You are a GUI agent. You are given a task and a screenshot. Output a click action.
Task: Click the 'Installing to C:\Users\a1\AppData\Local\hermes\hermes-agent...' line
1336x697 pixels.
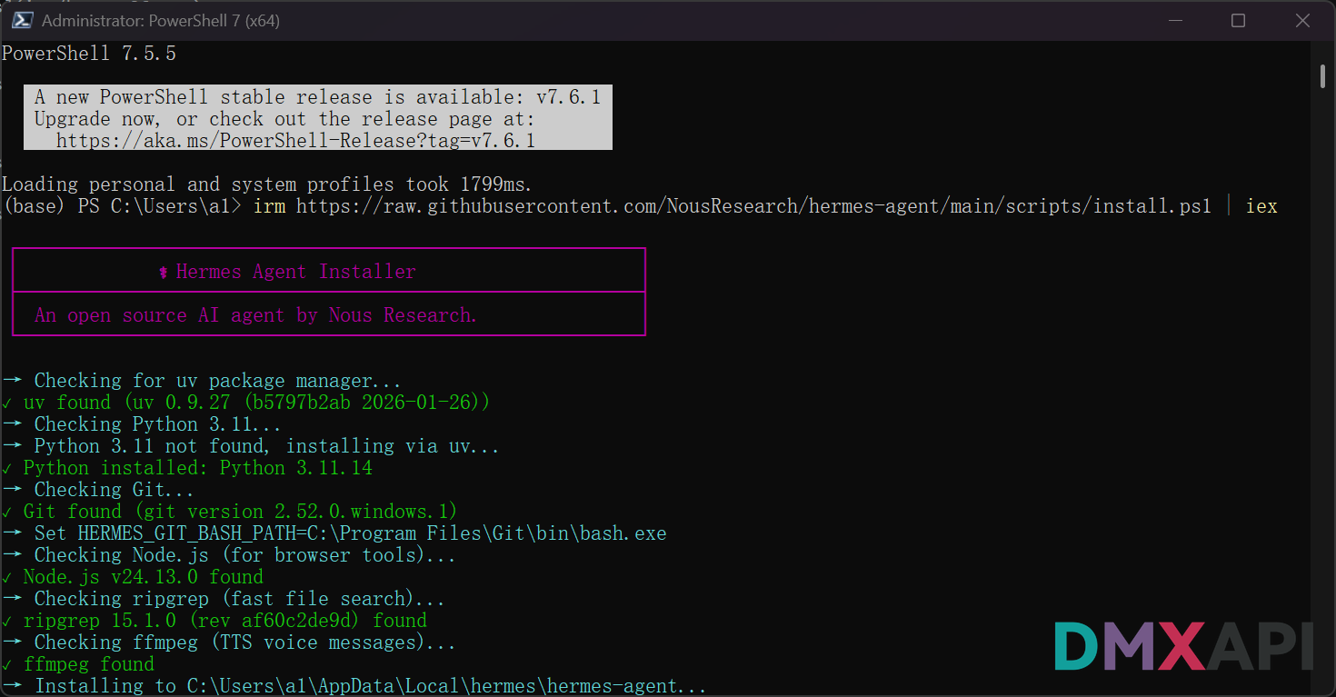354,686
